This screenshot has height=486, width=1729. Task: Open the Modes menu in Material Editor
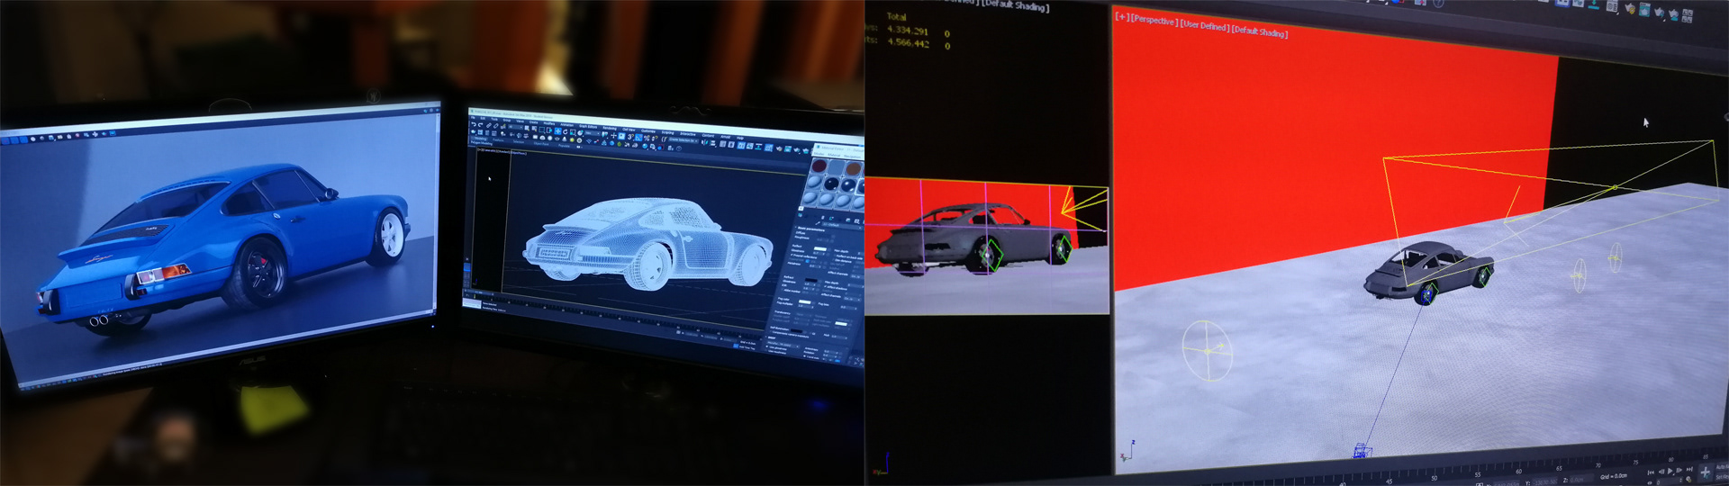coord(819,155)
